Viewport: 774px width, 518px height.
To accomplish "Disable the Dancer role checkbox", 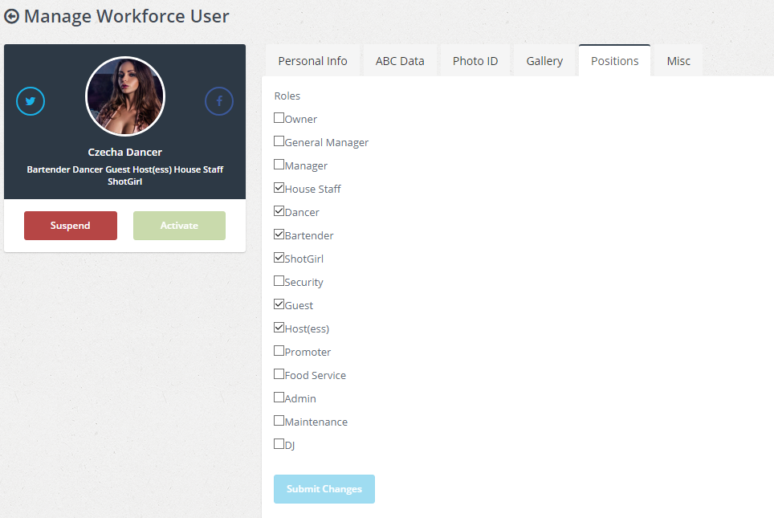I will click(x=279, y=211).
